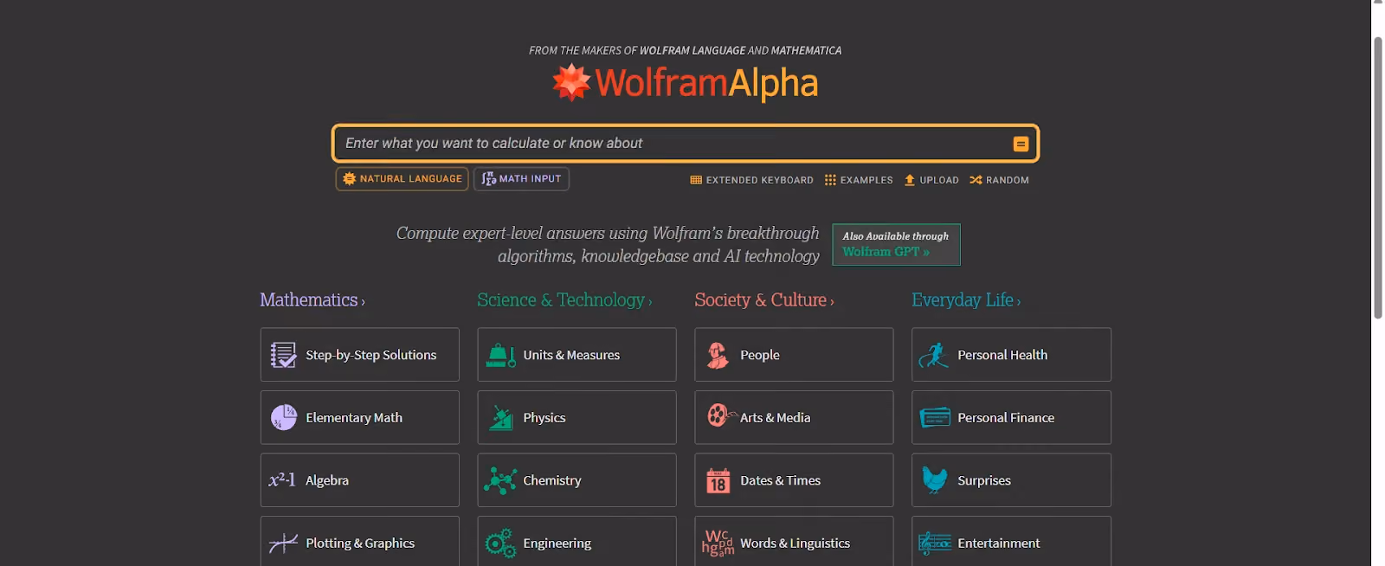Click the Engineering gears icon
Screen dimensions: 1385x566
(500, 543)
